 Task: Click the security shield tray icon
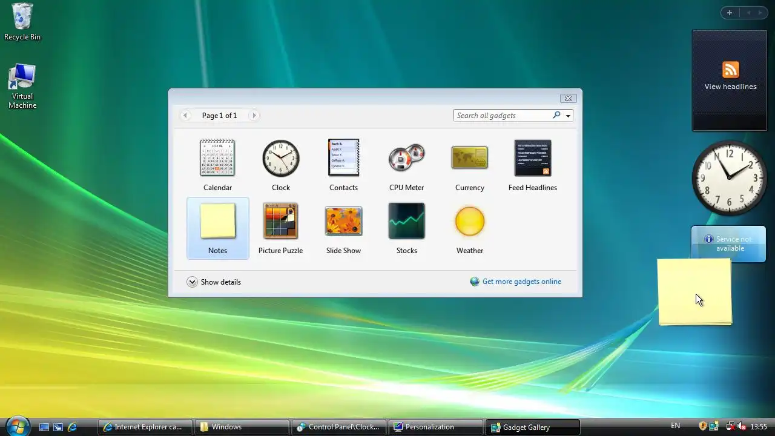point(703,426)
